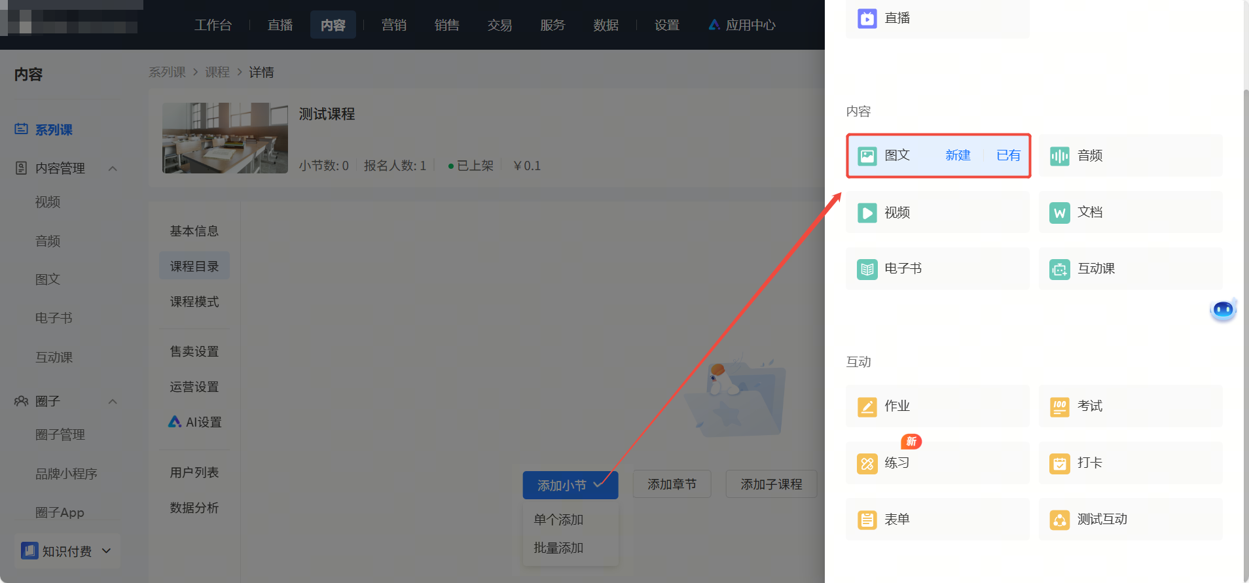Choose the 打卡 check-in icon
1249x583 pixels.
point(1059,463)
